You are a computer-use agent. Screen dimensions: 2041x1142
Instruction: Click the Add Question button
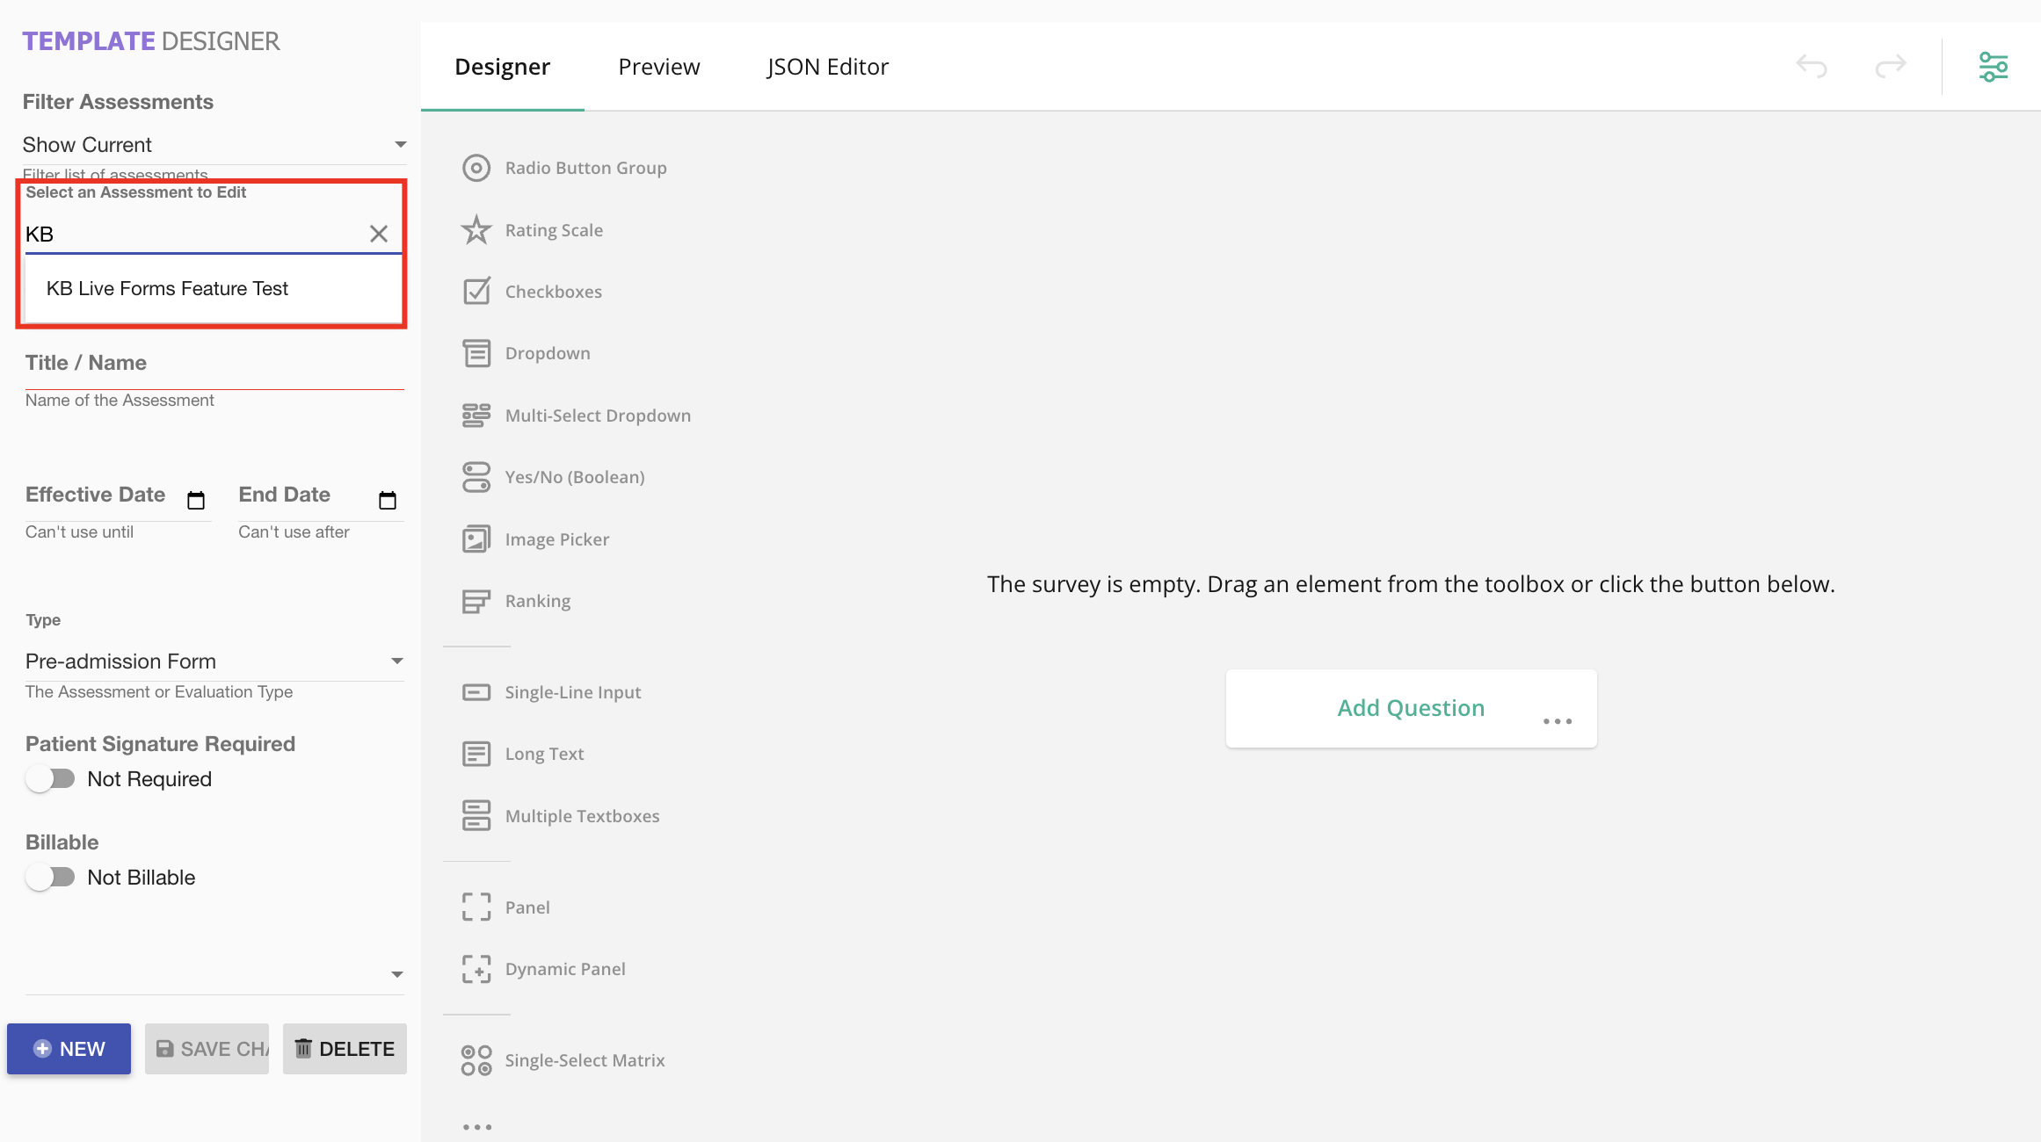tap(1410, 707)
